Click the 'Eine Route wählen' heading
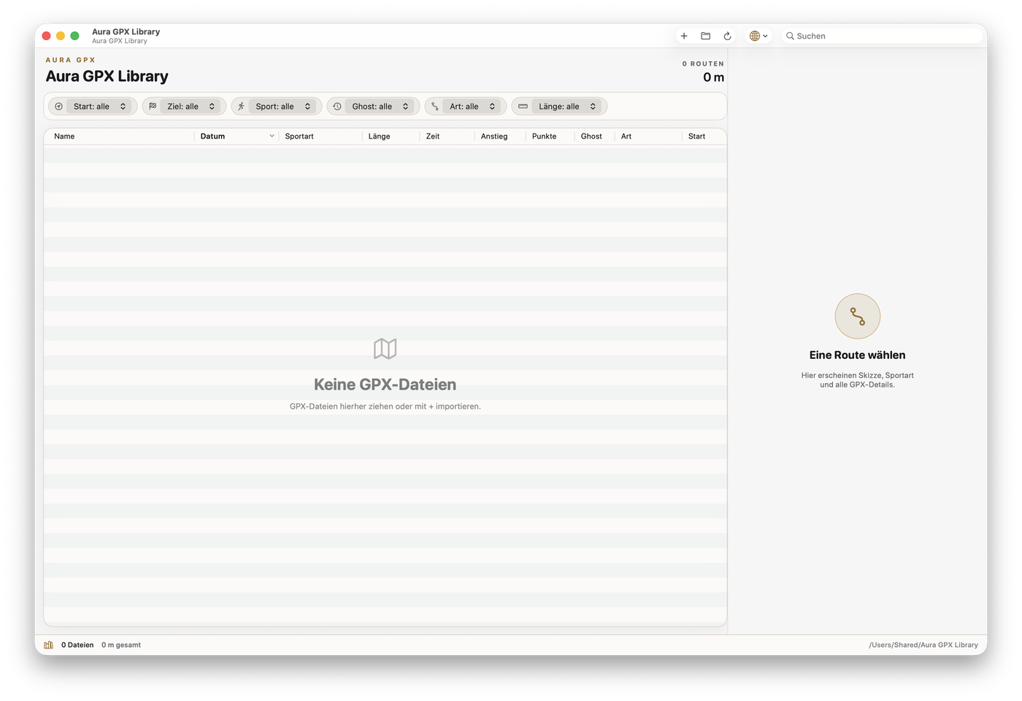The height and width of the screenshot is (701, 1022). pyautogui.click(x=857, y=355)
